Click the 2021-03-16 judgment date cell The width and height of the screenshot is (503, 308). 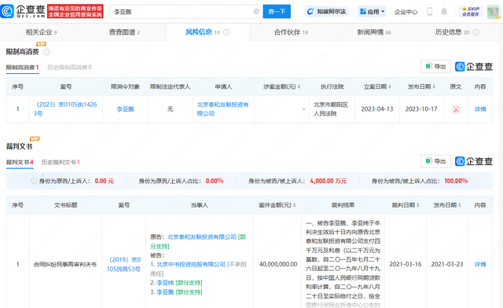406,264
